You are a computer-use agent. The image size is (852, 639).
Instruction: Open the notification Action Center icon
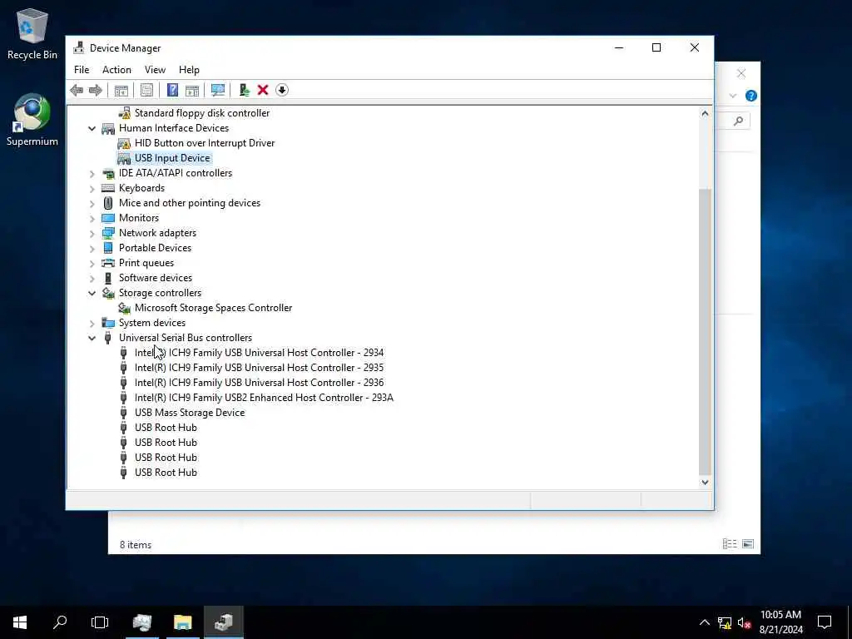point(825,622)
